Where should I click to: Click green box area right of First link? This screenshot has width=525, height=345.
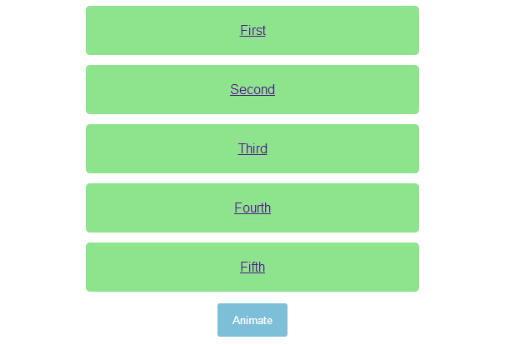[x=350, y=31]
